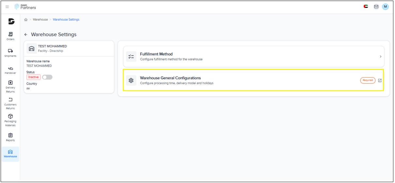Open external link icon for General Configurations
The image size is (395, 183).
380,80
